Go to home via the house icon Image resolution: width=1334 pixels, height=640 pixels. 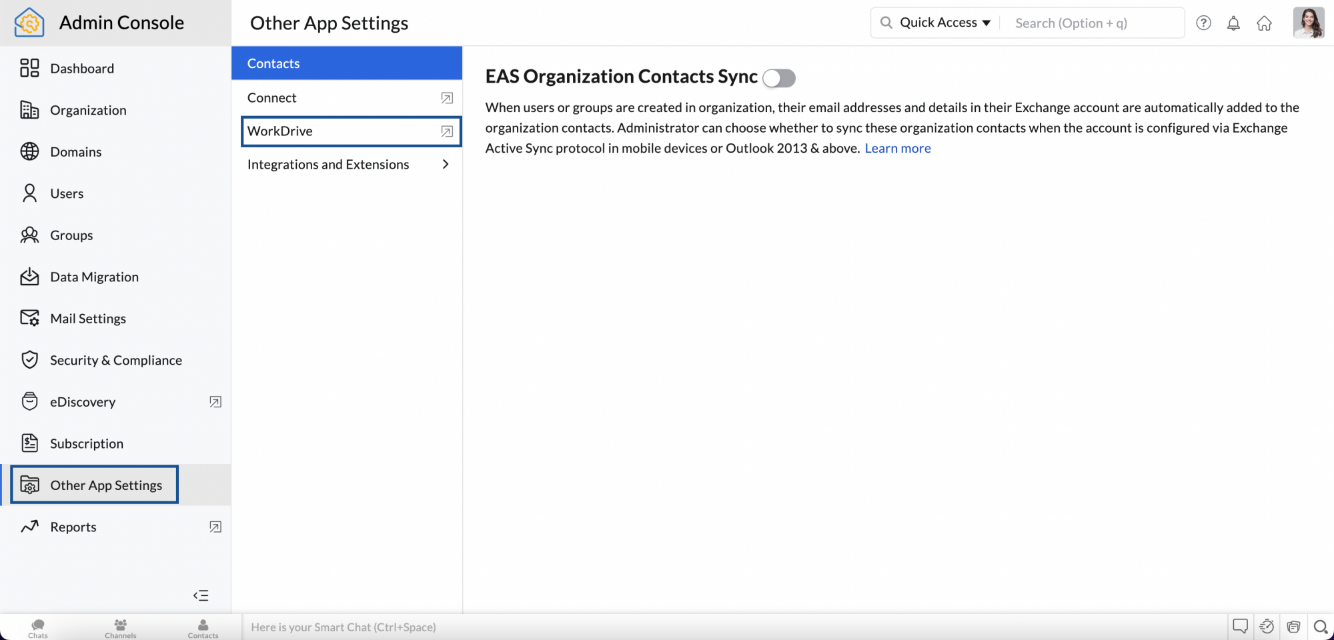click(1264, 23)
